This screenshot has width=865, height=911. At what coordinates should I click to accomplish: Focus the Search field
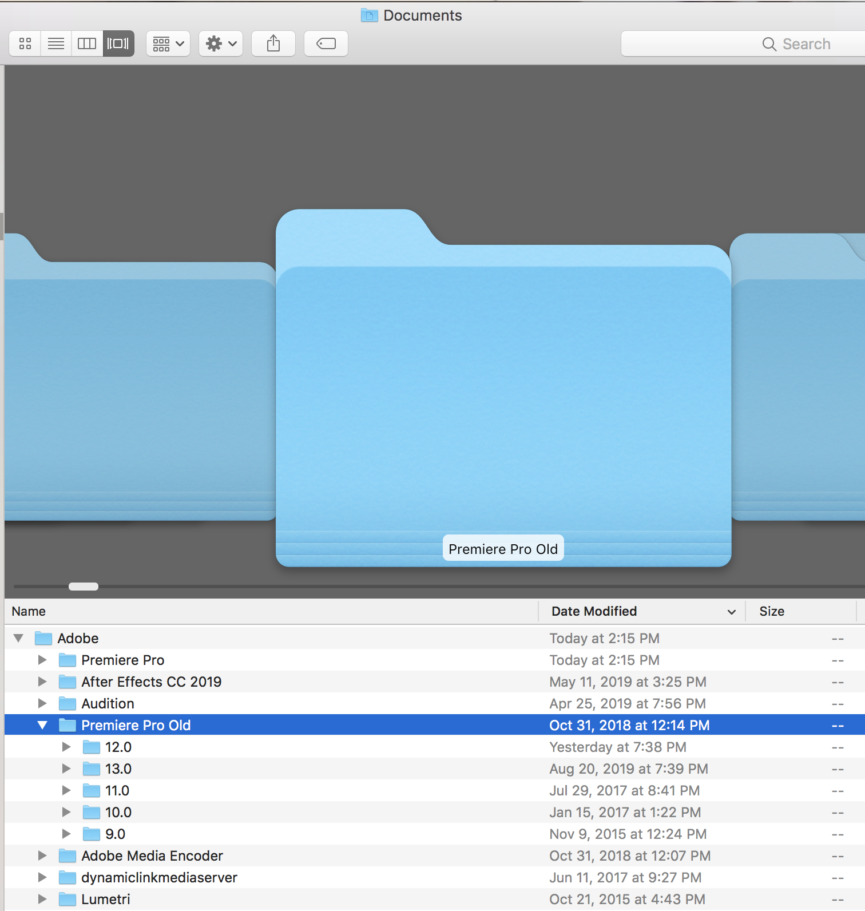743,44
